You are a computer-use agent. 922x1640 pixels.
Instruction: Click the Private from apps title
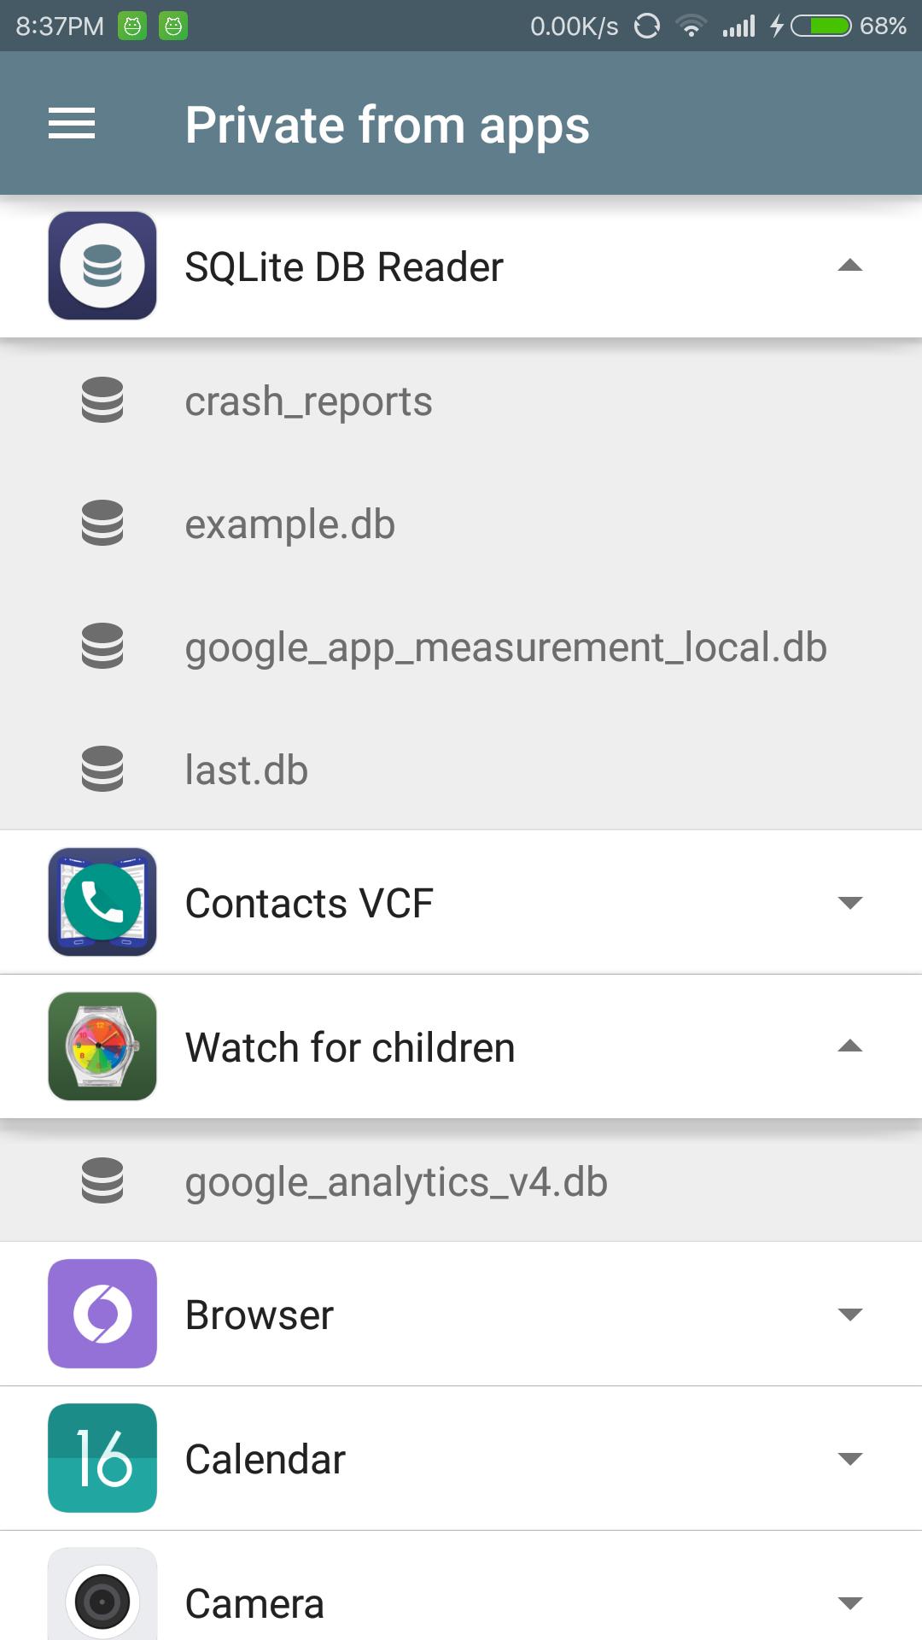387,126
